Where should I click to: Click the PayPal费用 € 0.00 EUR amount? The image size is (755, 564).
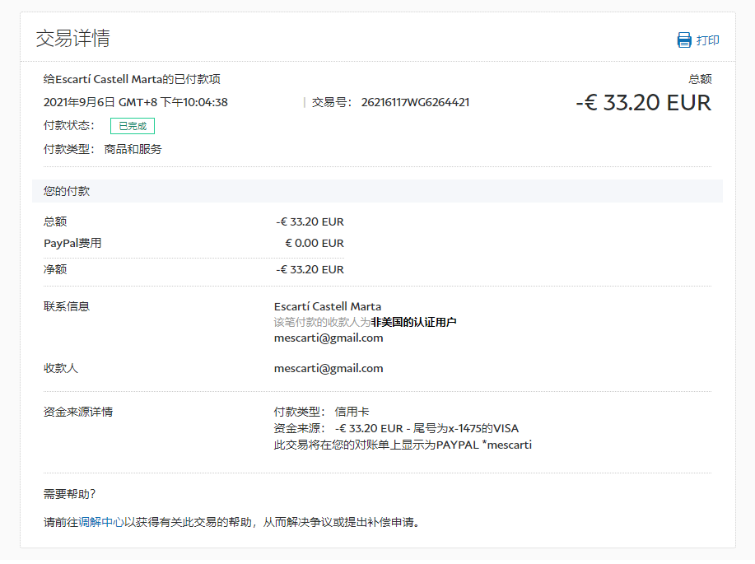[314, 243]
